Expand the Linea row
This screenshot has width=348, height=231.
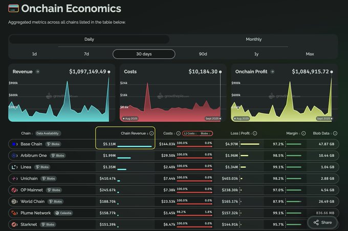coord(173,167)
